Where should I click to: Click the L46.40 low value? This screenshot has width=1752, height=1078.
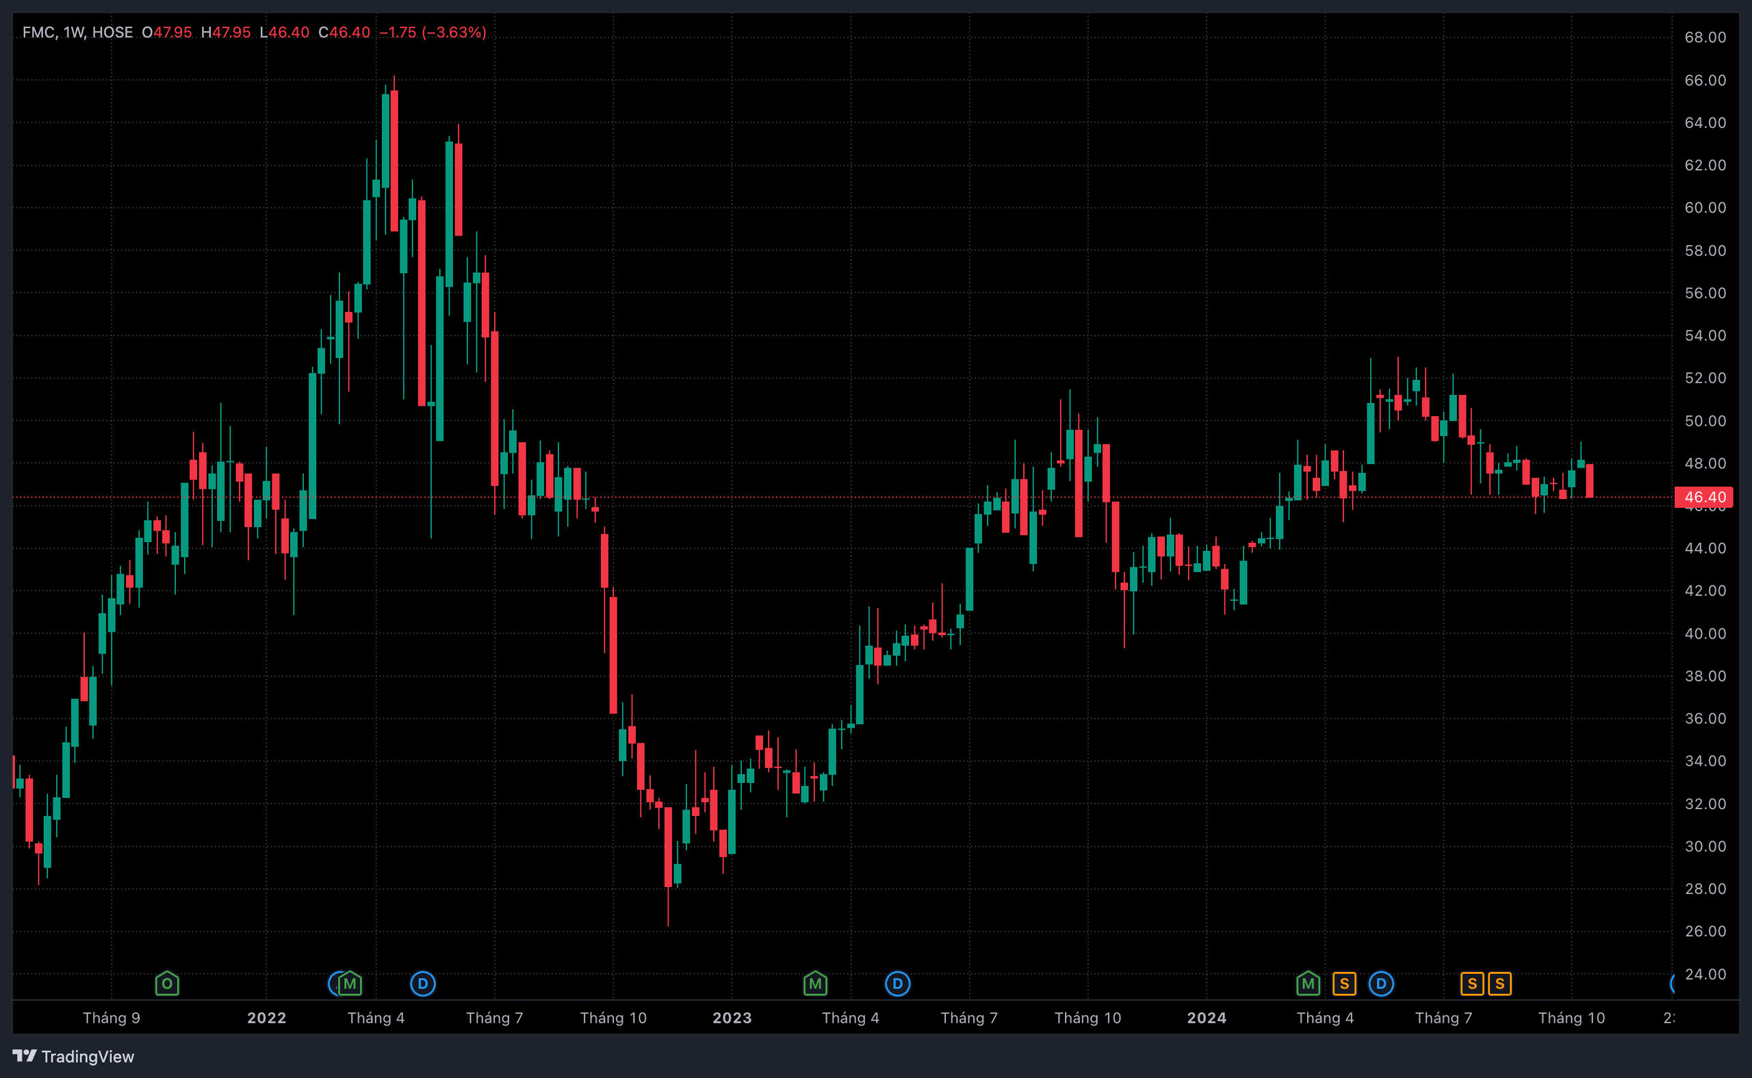(x=285, y=32)
